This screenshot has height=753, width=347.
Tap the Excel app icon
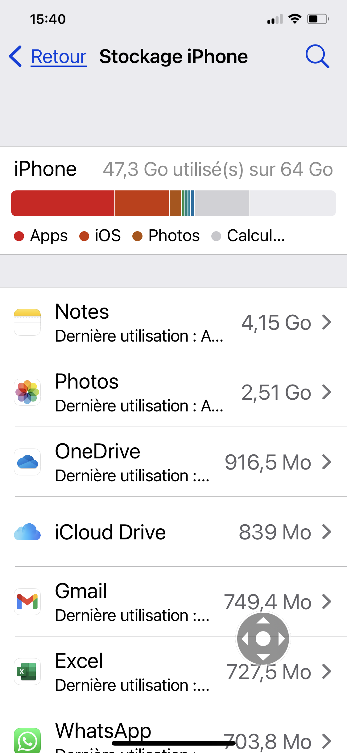[27, 671]
